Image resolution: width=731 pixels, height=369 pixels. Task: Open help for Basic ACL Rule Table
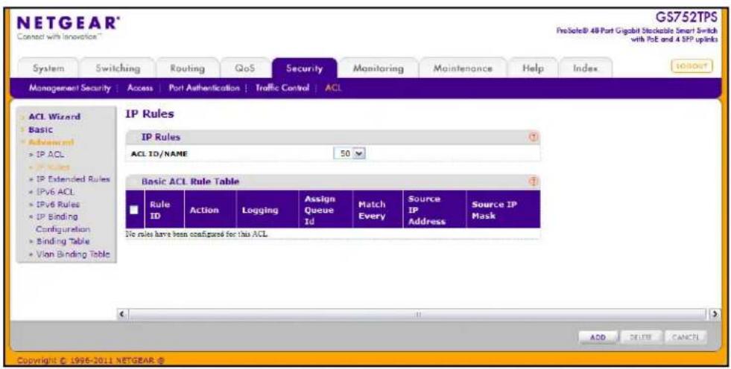534,182
